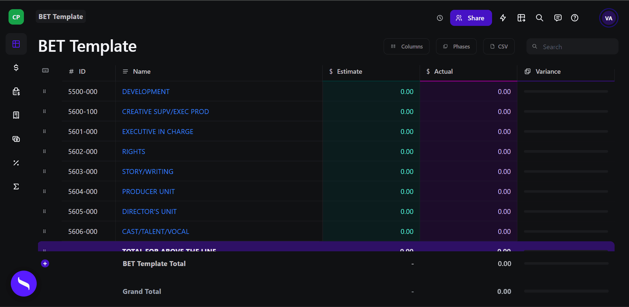
Task: Open the history clock icon
Action: pos(440,18)
